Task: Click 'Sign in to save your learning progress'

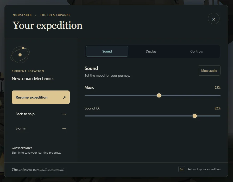Action: 36,153
